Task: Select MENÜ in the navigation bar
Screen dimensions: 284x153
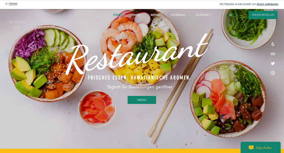Action: pyautogui.click(x=155, y=15)
